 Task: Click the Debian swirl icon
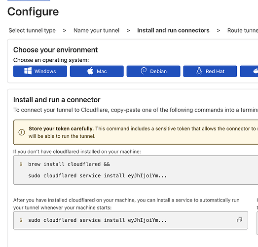click(x=144, y=71)
